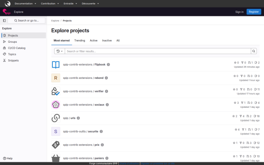
Task: Open the spip-contrib-extensions / prix project link
Action: 81,145
